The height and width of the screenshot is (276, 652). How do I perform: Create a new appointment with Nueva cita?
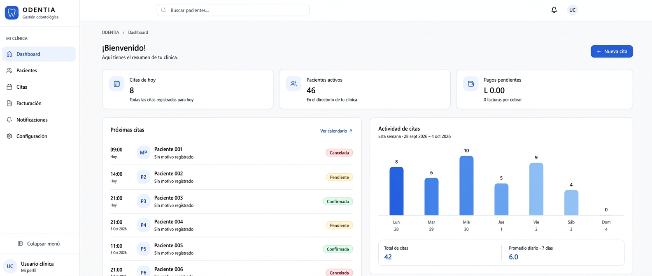pos(612,51)
